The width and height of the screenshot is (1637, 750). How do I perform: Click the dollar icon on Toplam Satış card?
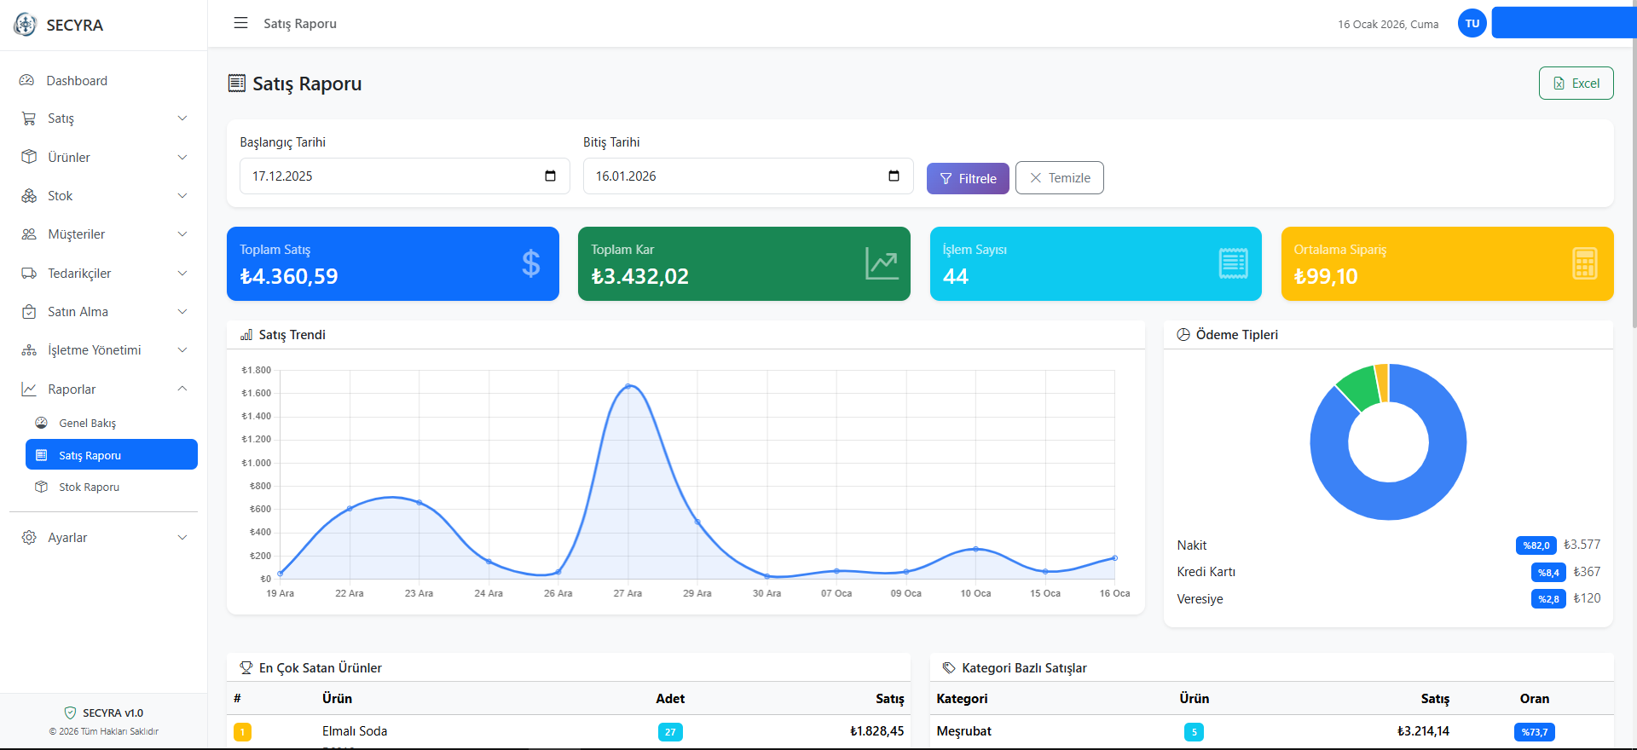[x=530, y=263]
